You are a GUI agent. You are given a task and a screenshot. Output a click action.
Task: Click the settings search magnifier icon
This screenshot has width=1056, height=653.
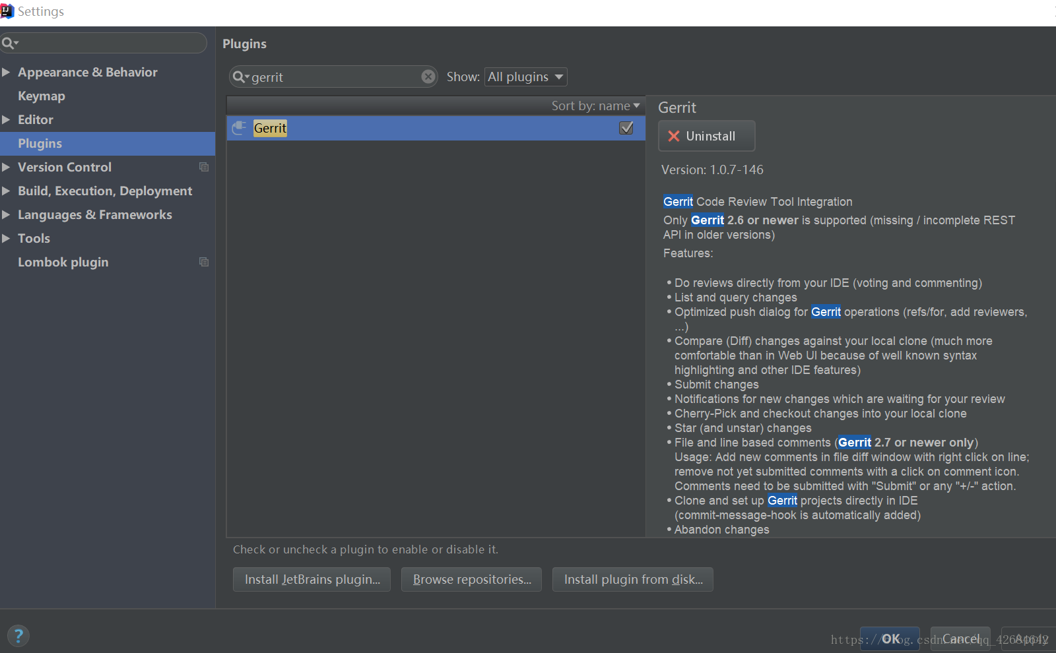pos(9,44)
